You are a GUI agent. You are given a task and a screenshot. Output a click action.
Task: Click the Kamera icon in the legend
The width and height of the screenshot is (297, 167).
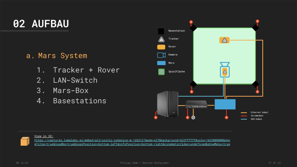point(161,55)
